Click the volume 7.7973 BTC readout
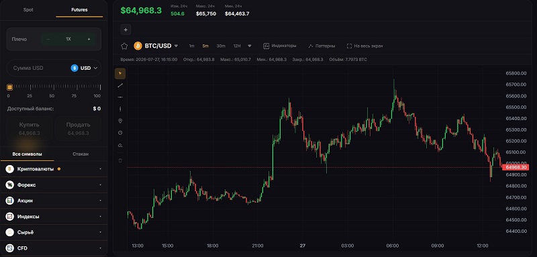This screenshot has height=257, width=537. tap(348, 60)
